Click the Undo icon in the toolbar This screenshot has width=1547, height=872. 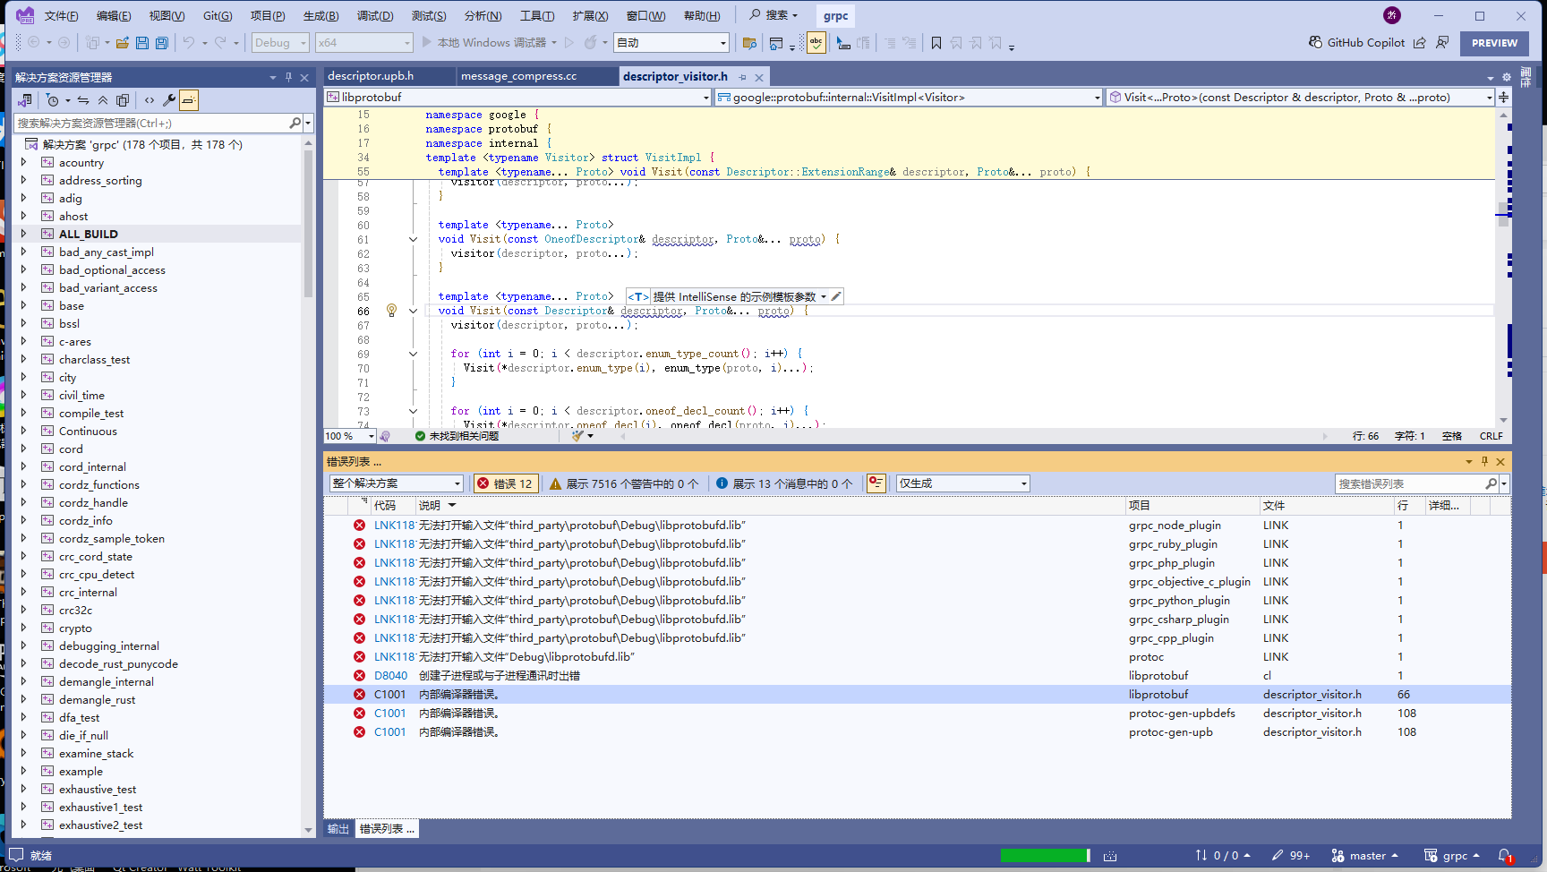tap(190, 42)
